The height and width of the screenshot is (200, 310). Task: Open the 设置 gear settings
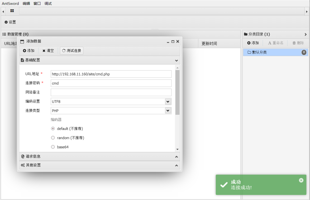coord(10,22)
